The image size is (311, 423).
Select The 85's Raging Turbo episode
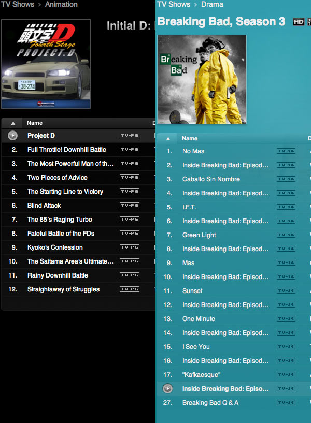tap(60, 220)
